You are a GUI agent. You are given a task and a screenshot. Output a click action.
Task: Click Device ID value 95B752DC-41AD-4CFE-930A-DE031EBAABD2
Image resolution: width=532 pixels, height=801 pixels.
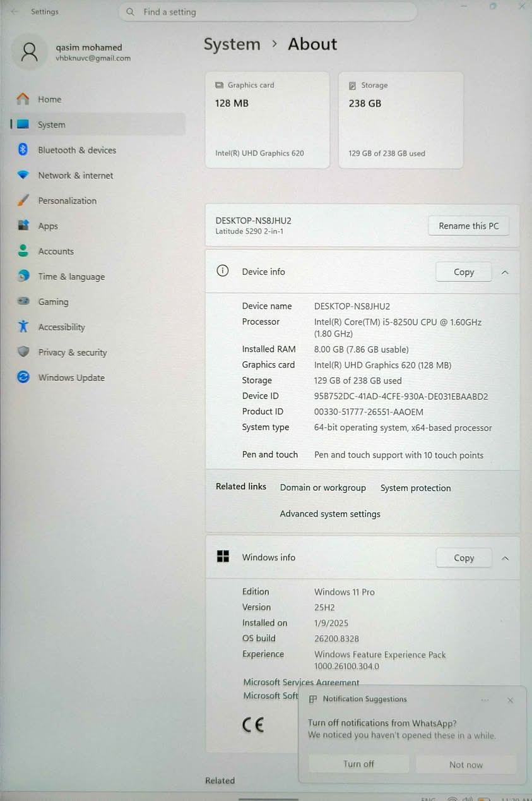click(401, 396)
